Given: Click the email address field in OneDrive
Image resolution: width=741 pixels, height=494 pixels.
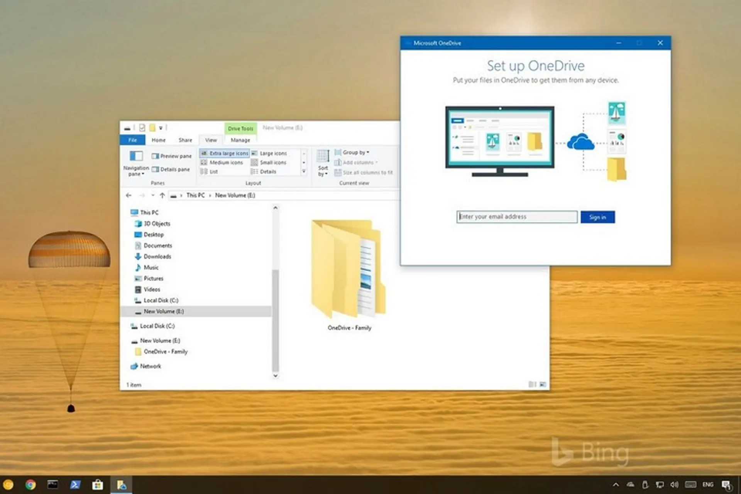Looking at the screenshot, I should pyautogui.click(x=517, y=217).
